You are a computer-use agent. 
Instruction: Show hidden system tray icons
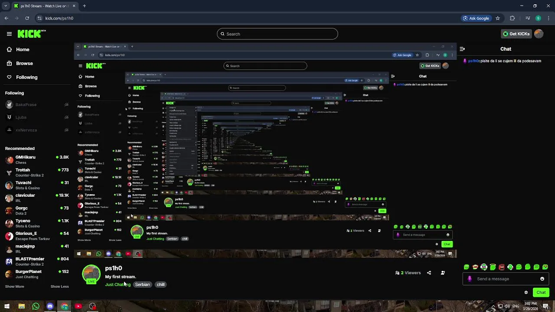tap(493, 306)
